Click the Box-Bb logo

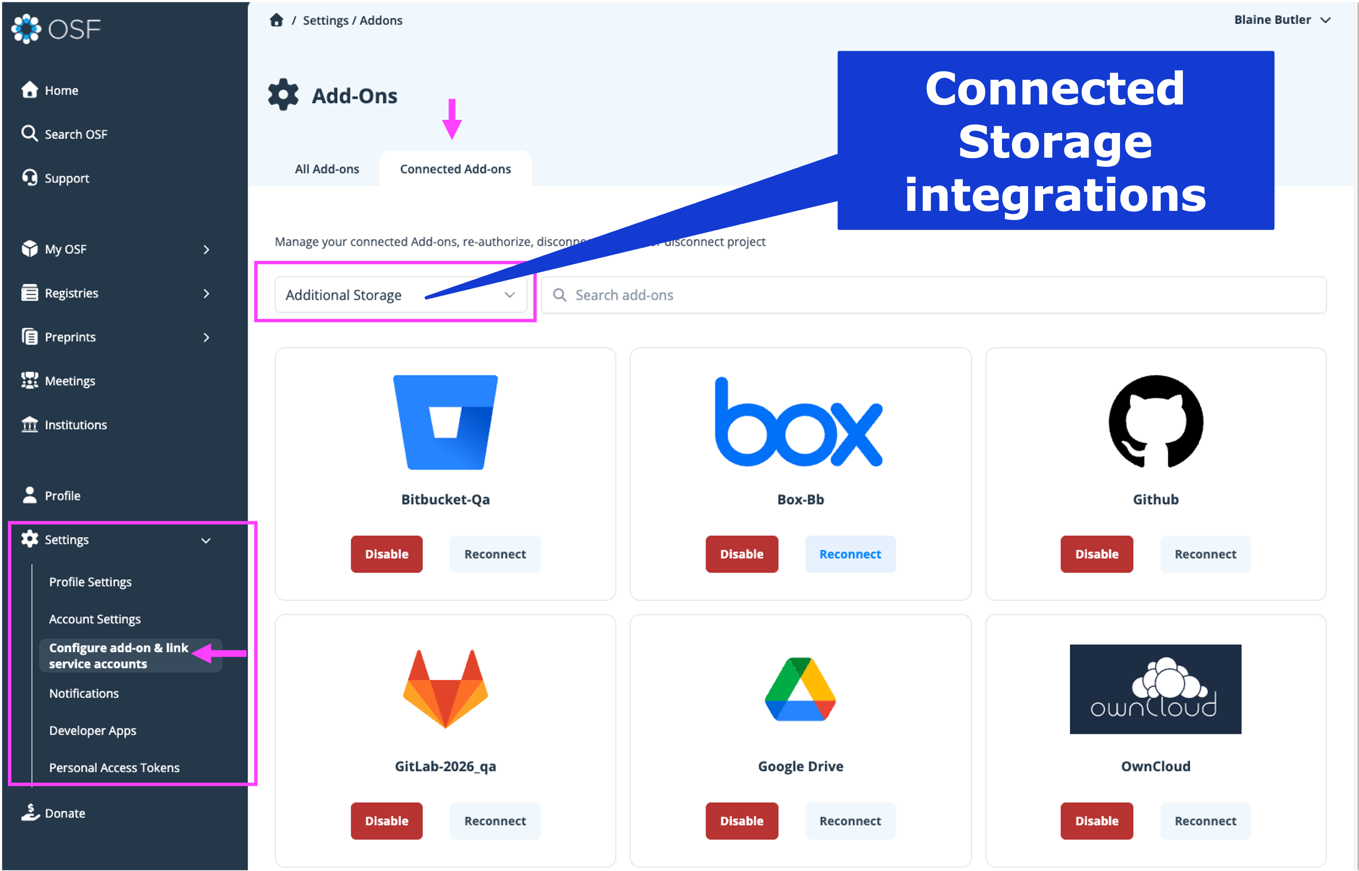tap(799, 422)
